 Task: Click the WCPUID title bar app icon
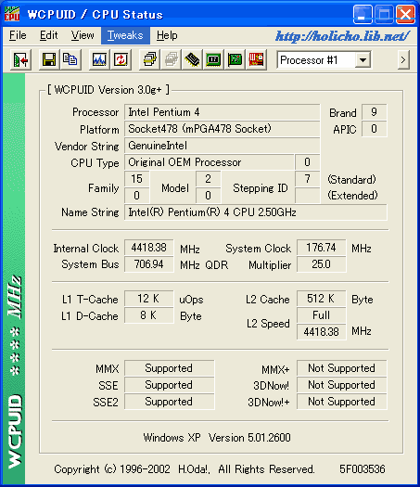tap(12, 14)
